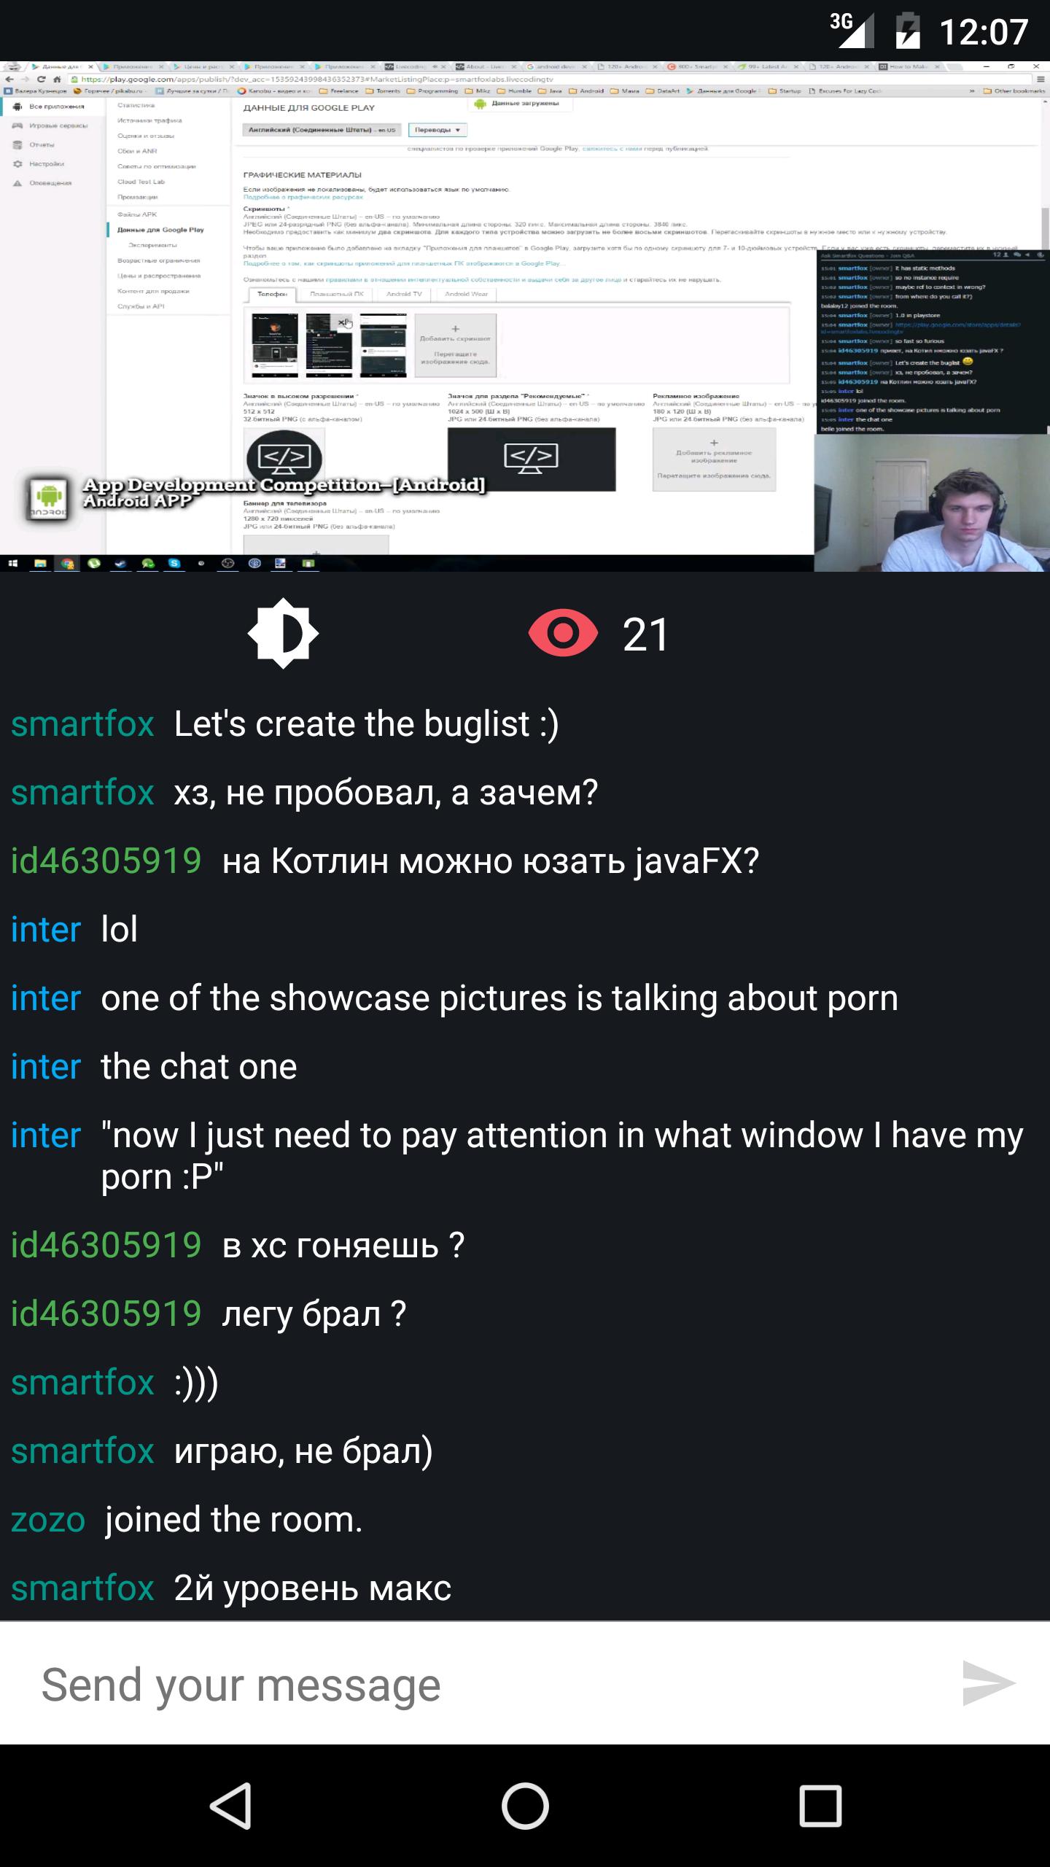Tap the streamer webcam overlay

point(932,502)
